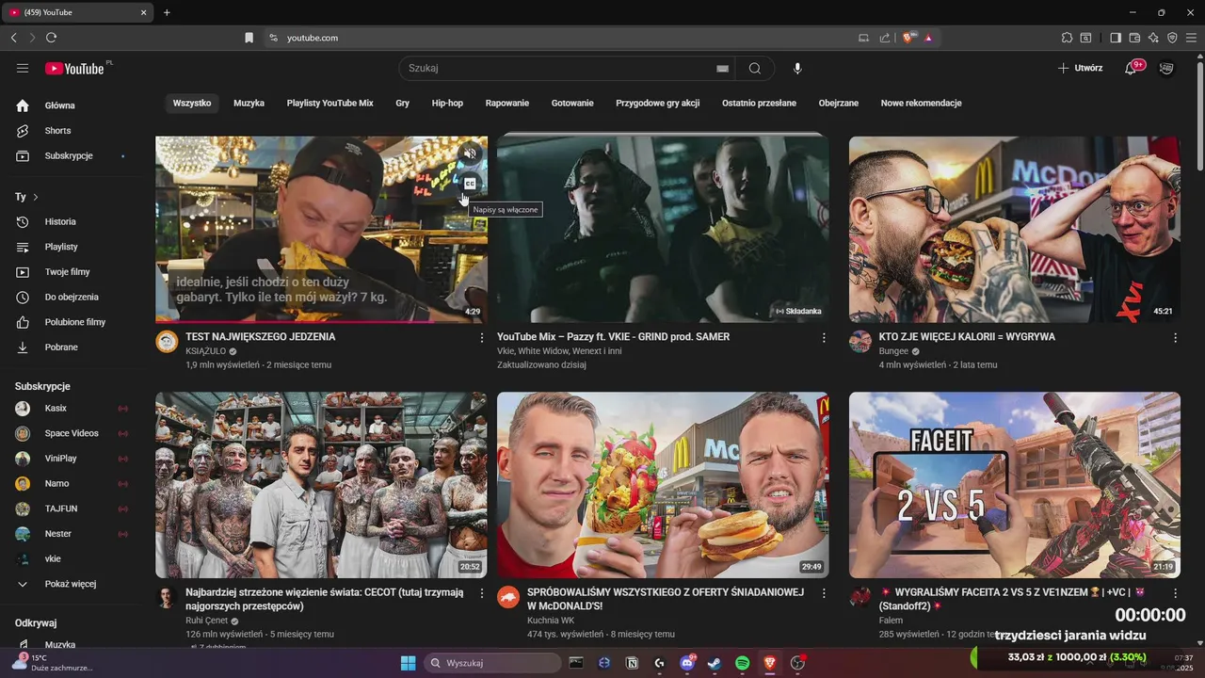Reload the page
The image size is (1205, 678).
point(51,38)
